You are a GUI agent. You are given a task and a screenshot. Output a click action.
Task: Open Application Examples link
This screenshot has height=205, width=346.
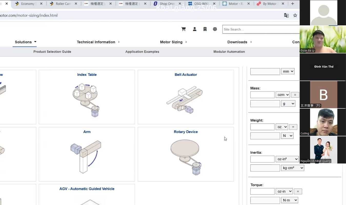tap(142, 52)
